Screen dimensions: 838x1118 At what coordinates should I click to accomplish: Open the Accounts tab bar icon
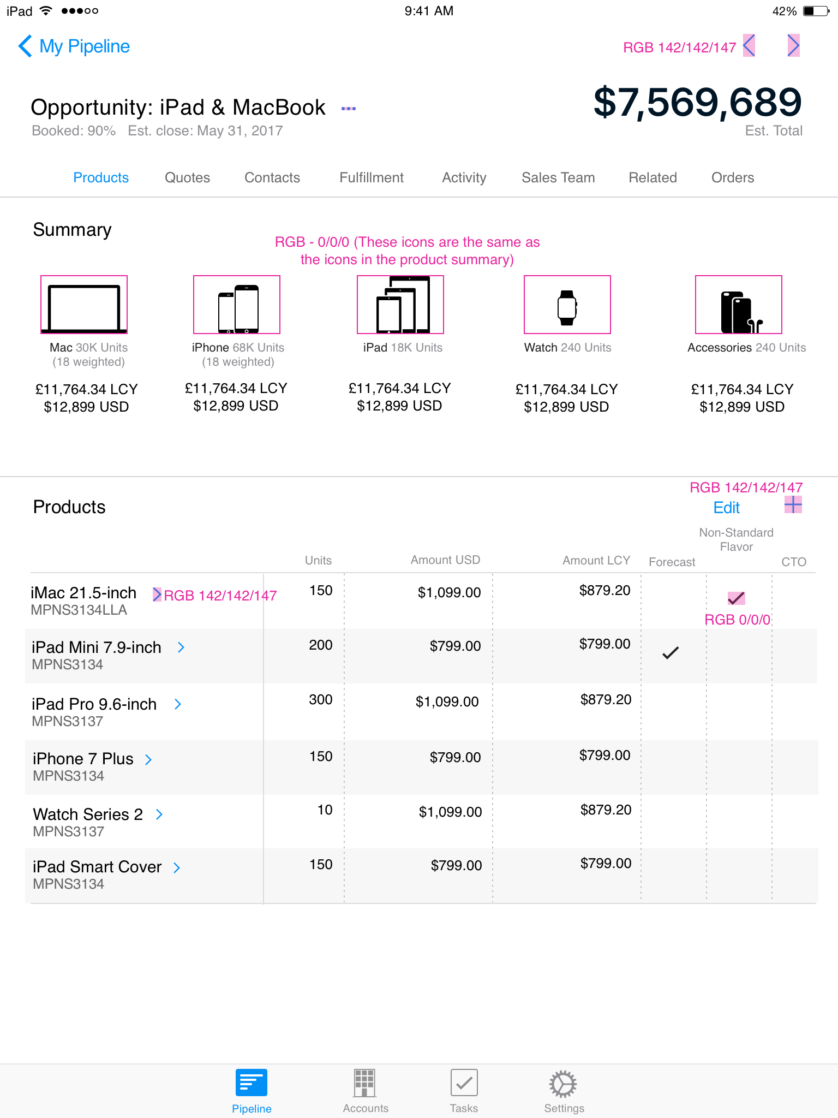coord(366,1091)
